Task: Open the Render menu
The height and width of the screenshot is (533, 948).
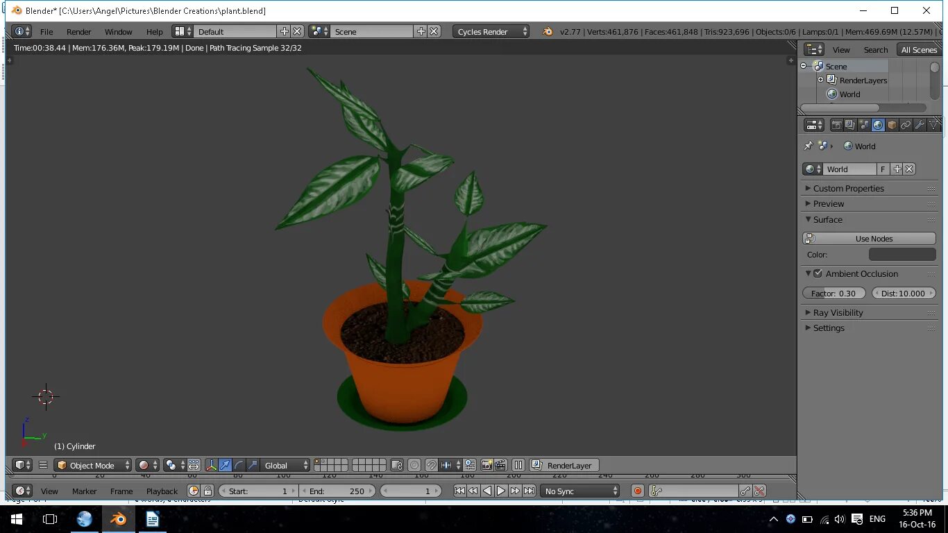Action: (79, 32)
